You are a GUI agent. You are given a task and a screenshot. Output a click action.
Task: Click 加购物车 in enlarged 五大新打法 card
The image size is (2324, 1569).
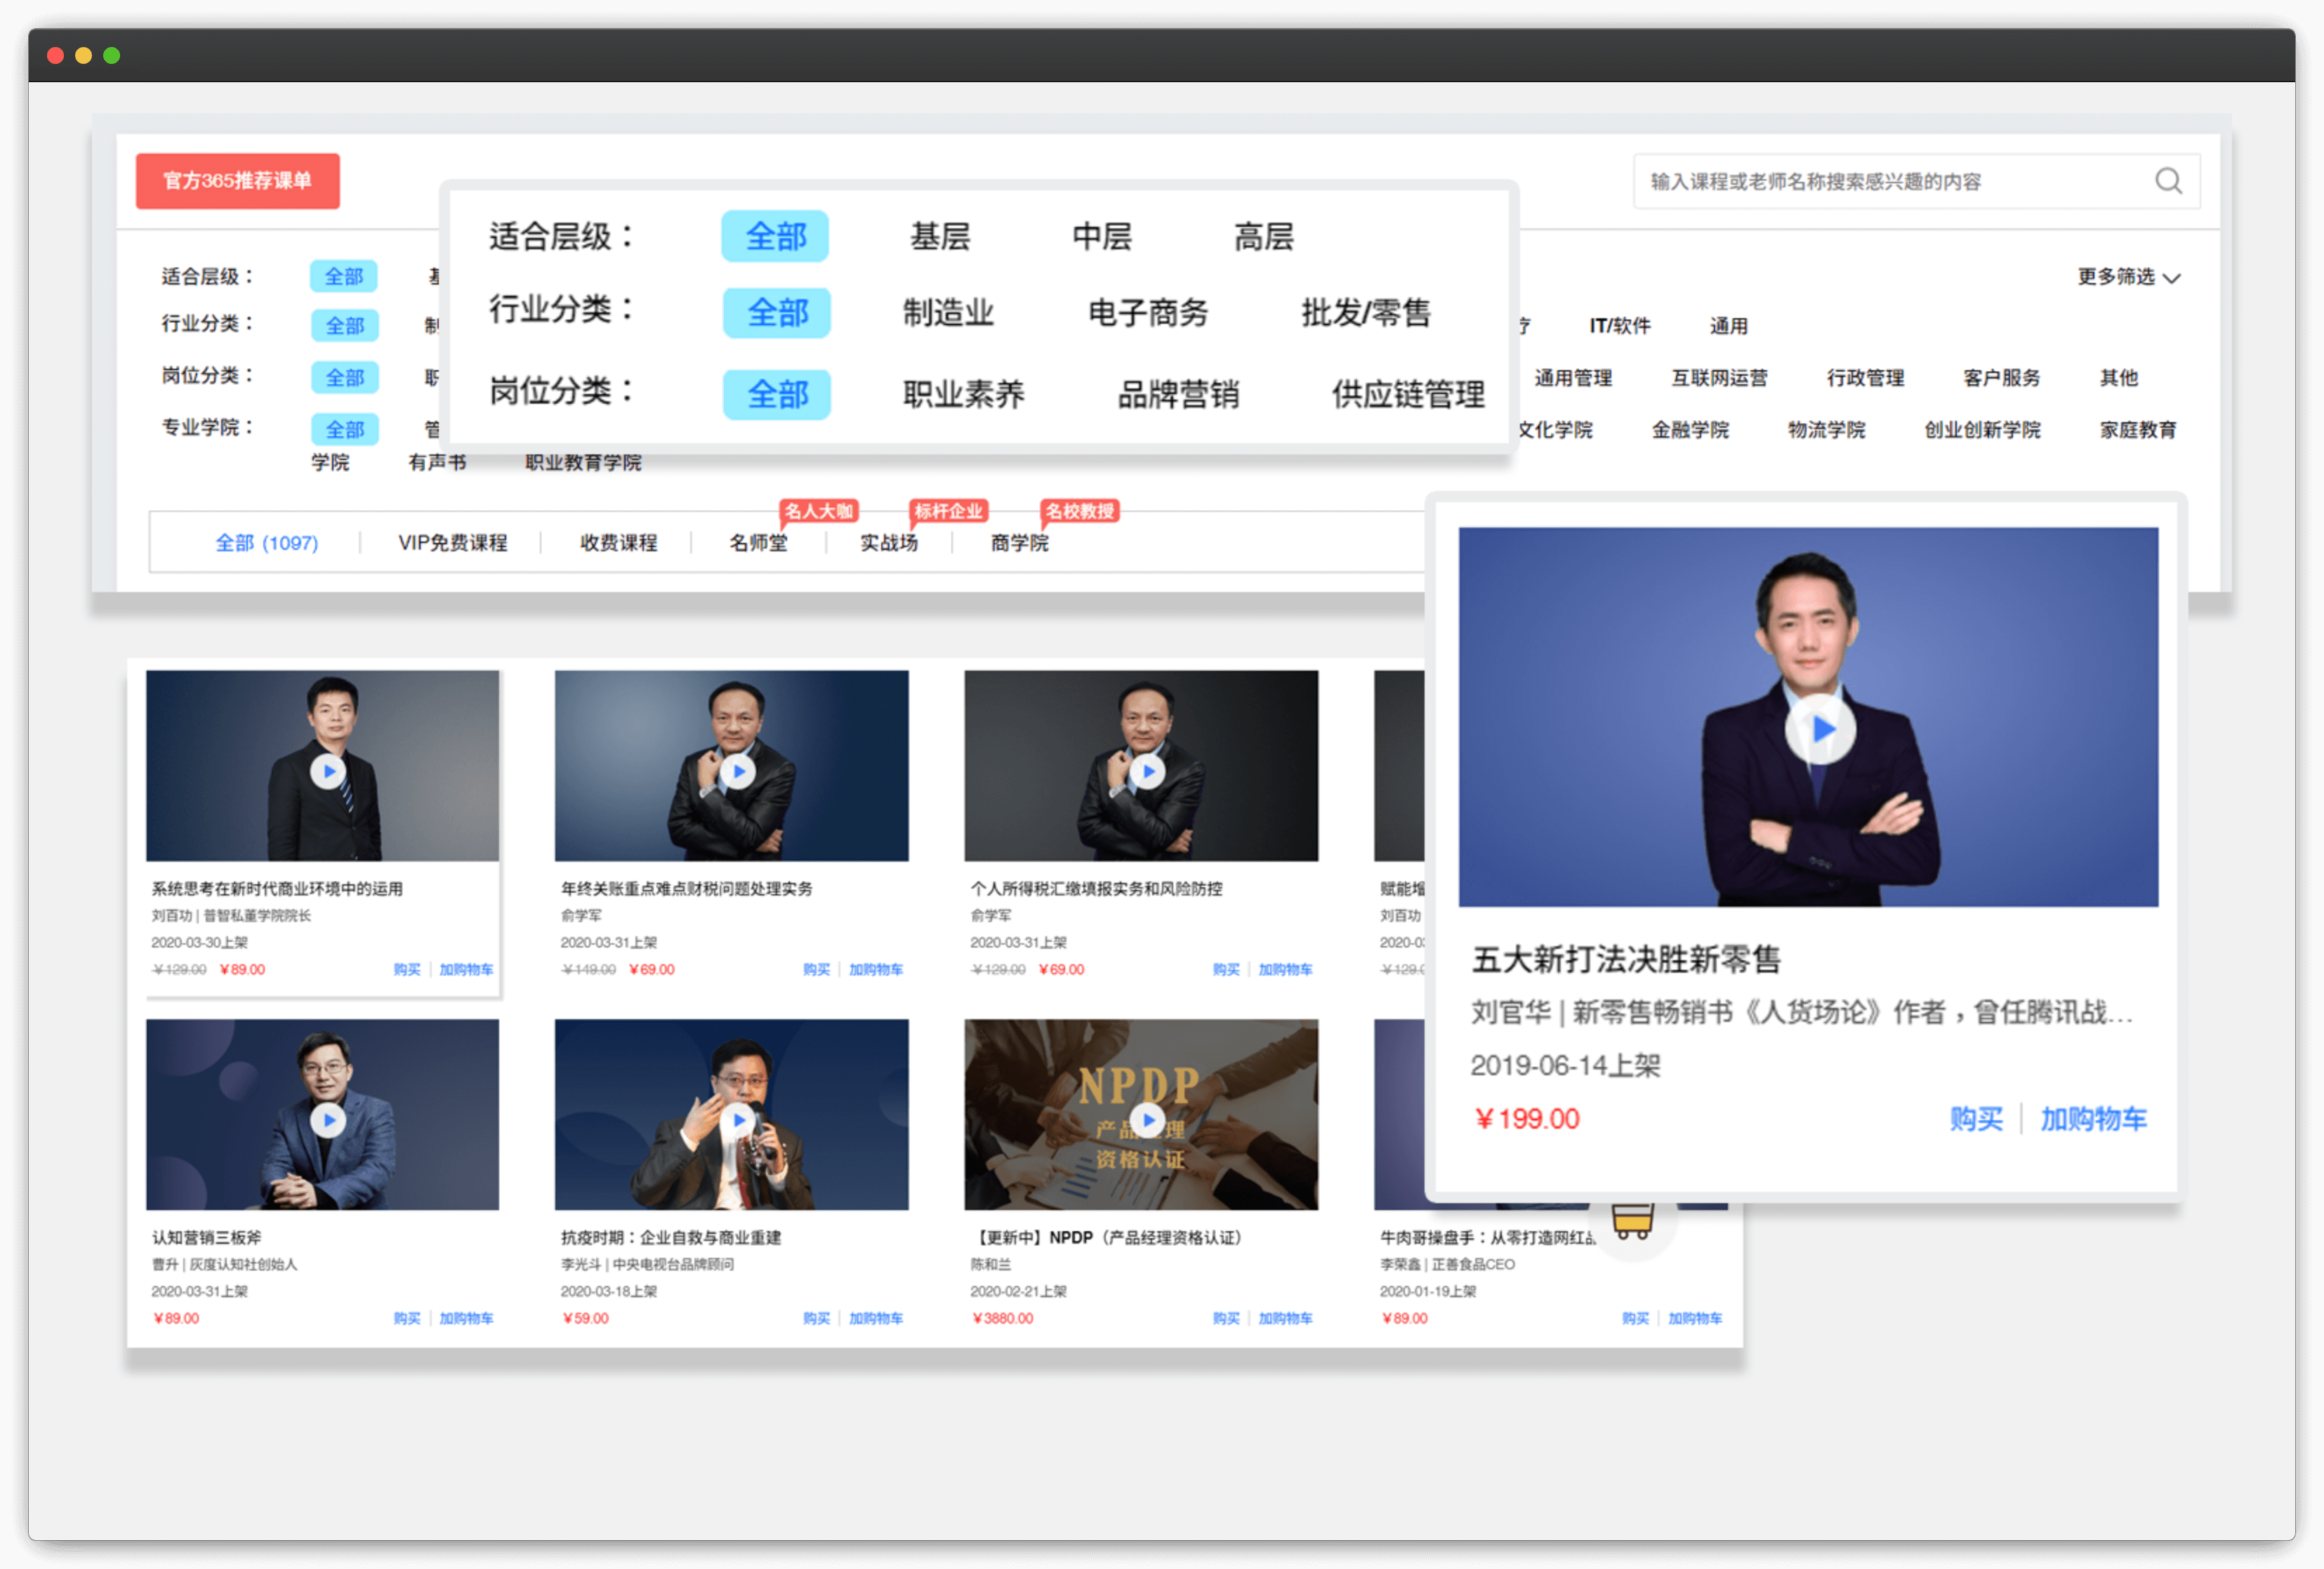[2093, 1119]
